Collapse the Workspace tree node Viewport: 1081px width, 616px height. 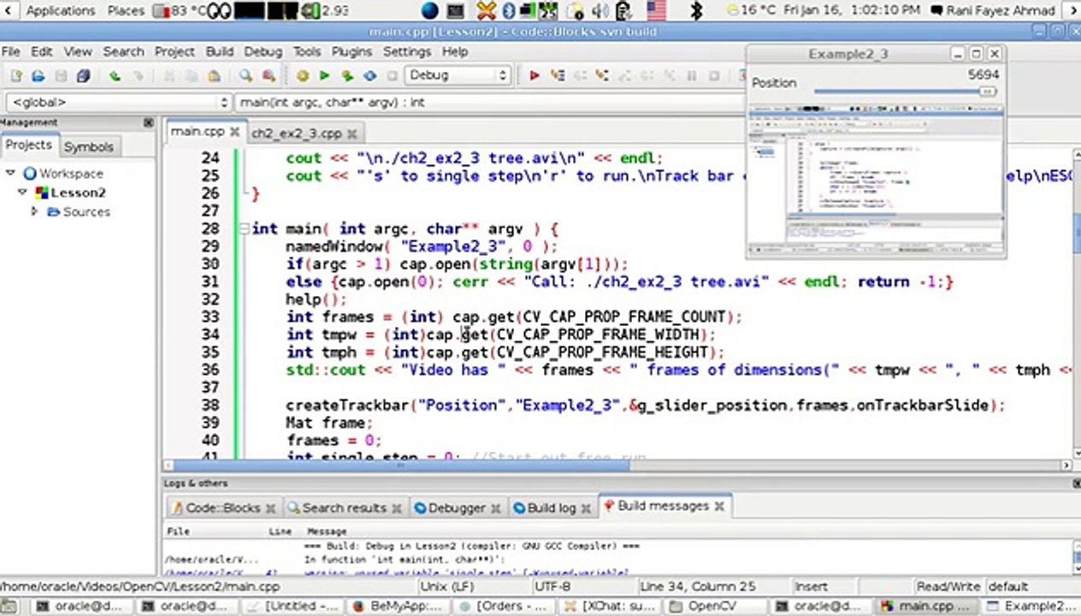11,173
